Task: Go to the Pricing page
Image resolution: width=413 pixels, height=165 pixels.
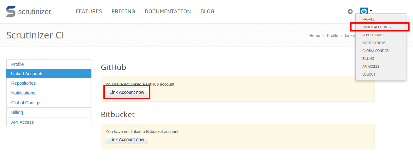Action: coord(123,11)
